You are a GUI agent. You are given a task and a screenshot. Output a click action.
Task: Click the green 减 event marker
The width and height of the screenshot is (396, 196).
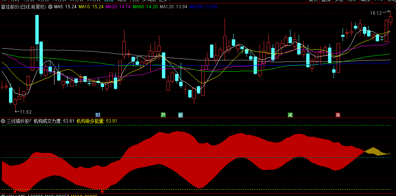coord(290,115)
